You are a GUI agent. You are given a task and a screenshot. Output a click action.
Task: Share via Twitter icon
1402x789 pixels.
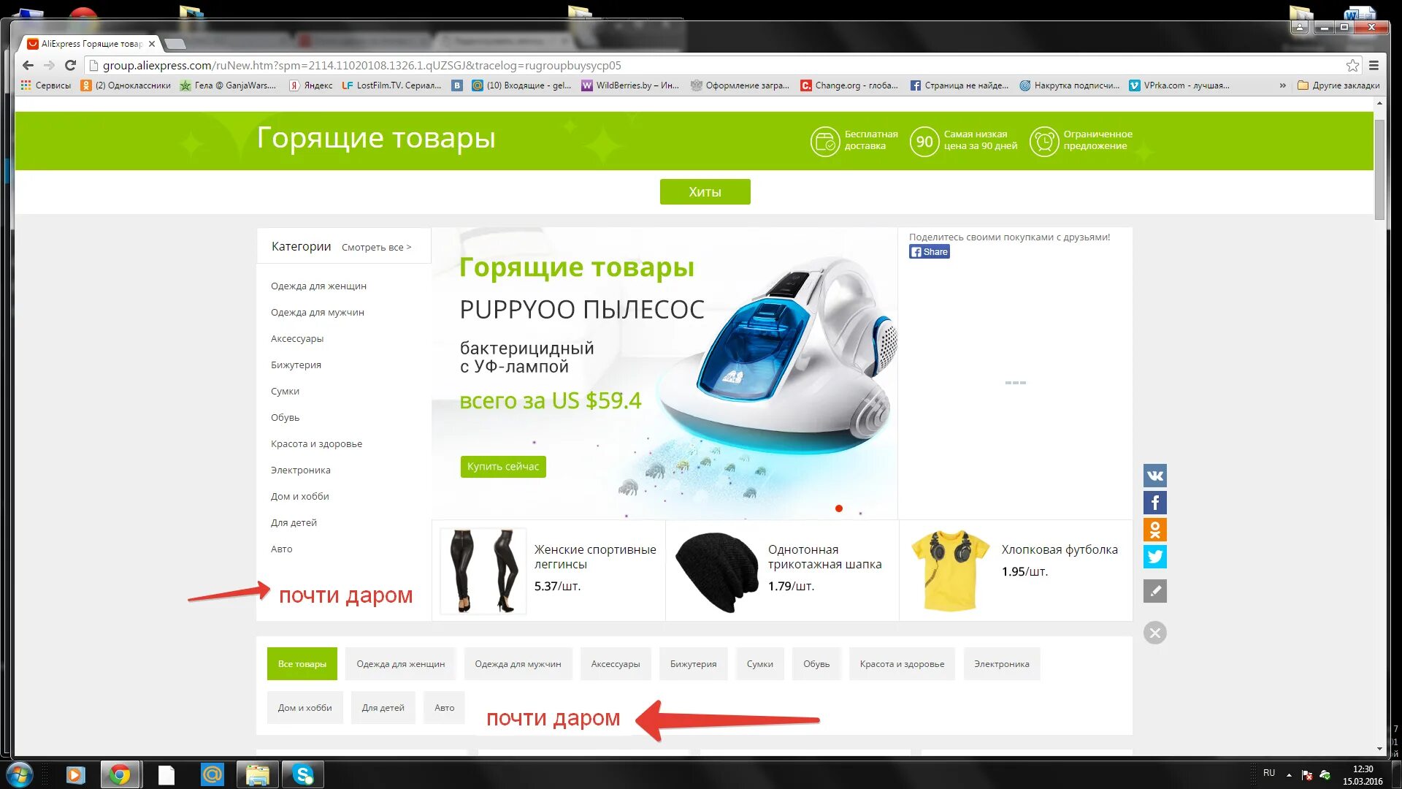(x=1154, y=557)
